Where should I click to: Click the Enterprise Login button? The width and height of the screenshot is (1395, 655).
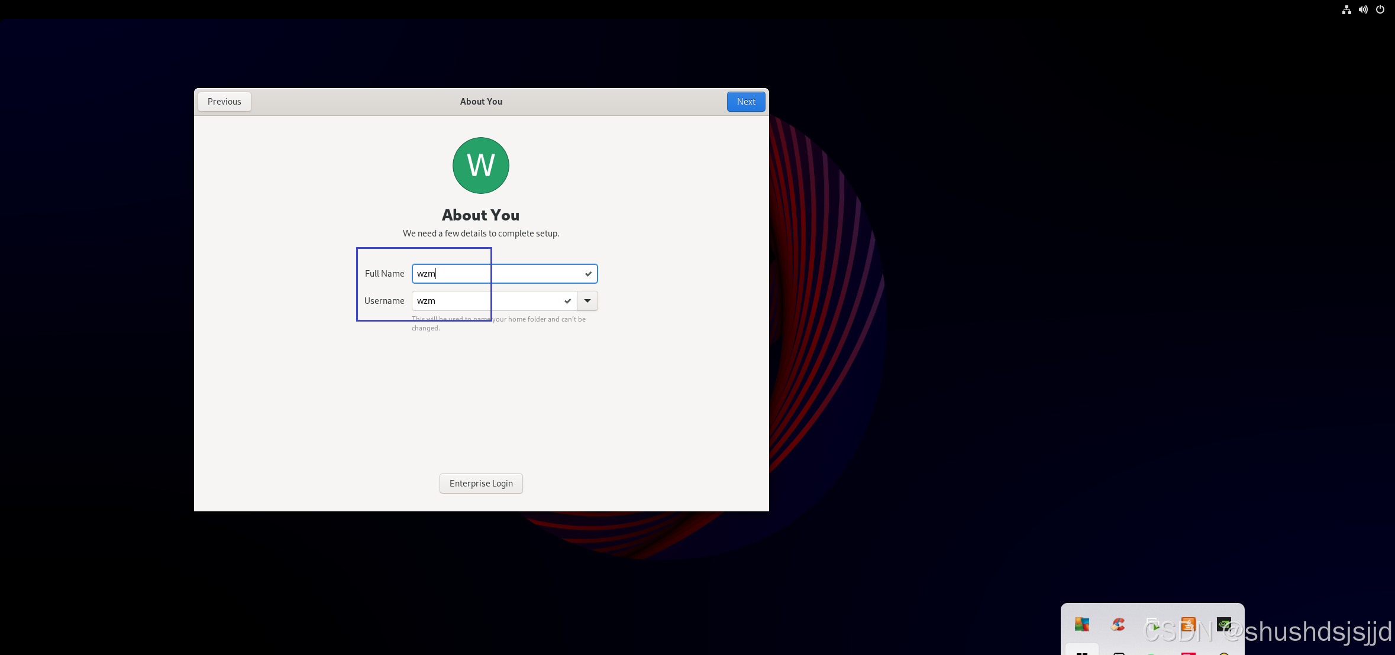[480, 484]
